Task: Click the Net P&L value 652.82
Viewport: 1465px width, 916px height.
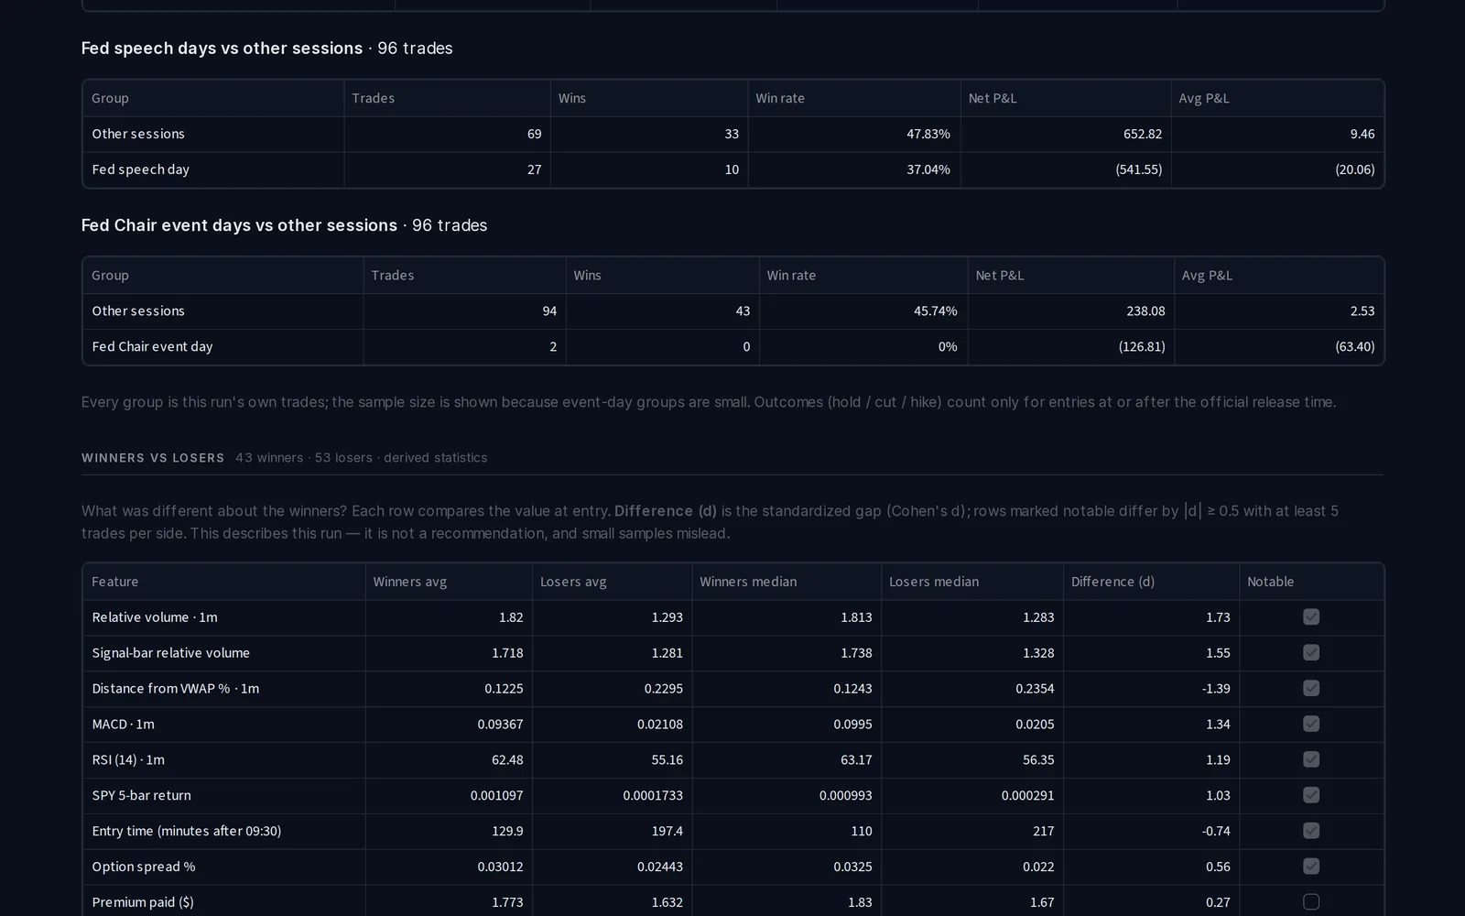Action: click(x=1143, y=134)
